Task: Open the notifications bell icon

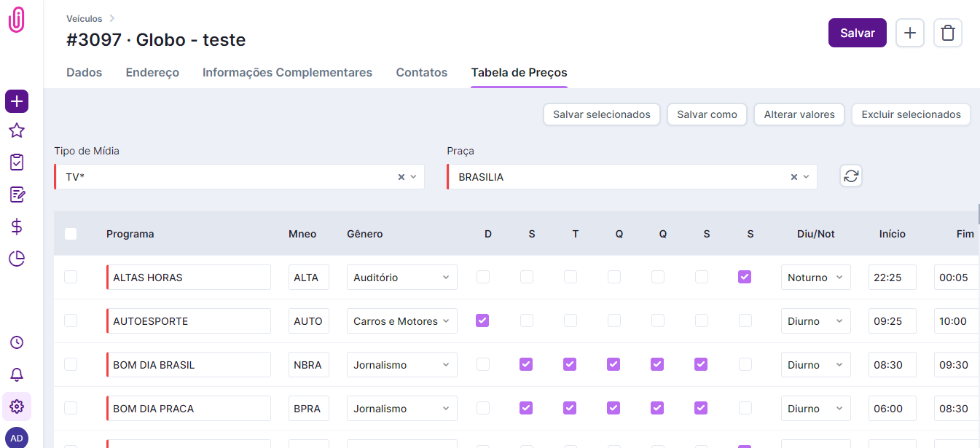Action: click(17, 374)
